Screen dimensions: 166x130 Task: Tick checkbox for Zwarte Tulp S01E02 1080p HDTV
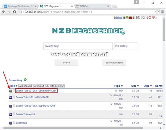pyautogui.click(x=14, y=90)
